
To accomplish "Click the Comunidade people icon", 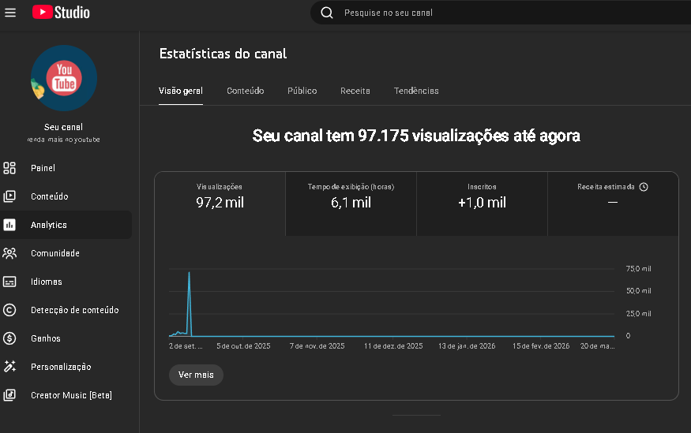I will (x=9, y=253).
